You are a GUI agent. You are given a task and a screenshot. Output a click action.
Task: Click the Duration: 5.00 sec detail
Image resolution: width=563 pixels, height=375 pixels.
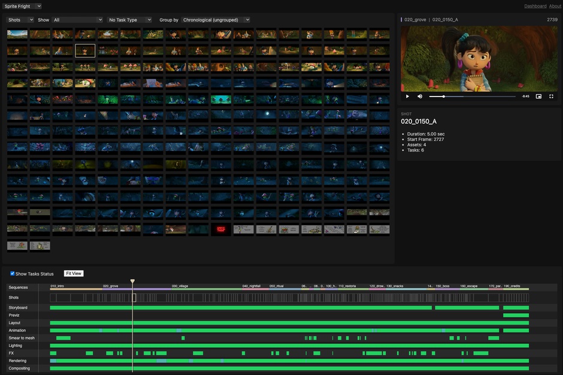click(426, 134)
